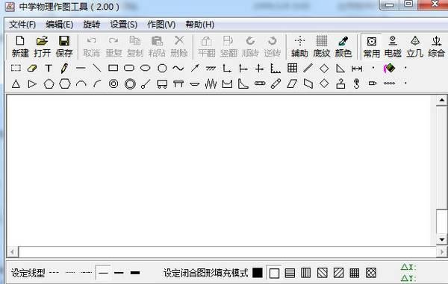
Task: Click the 打开 open file button
Action: (x=43, y=47)
